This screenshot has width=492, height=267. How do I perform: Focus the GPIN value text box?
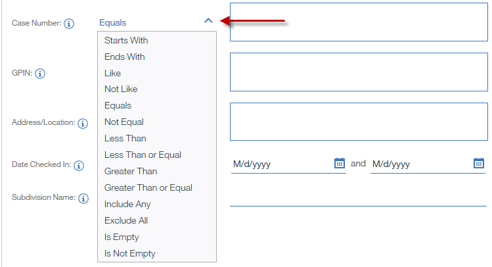tap(359, 72)
